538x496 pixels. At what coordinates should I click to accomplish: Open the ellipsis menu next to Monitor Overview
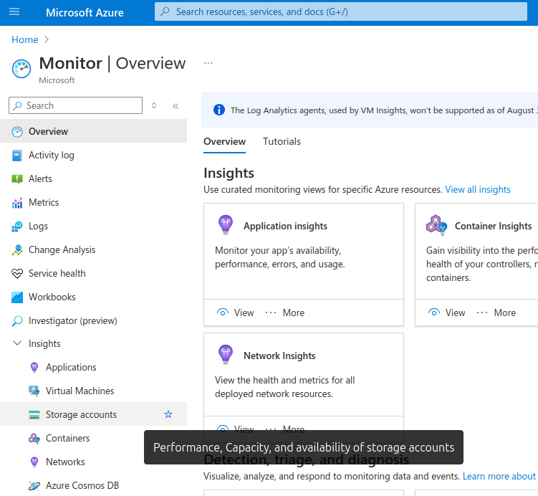click(x=208, y=63)
